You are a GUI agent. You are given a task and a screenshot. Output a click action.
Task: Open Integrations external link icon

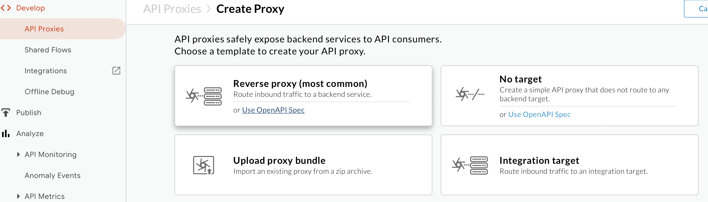(116, 71)
